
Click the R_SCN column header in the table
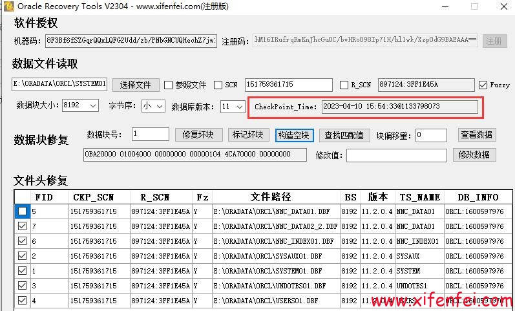pos(162,197)
